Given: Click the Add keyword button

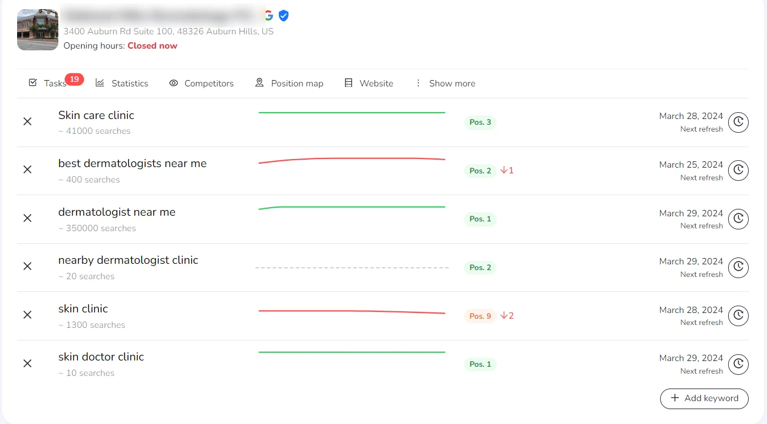Looking at the screenshot, I should (704, 398).
